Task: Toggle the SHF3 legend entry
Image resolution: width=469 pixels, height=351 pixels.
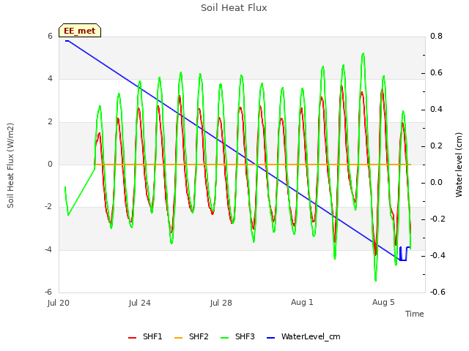Action: (237, 337)
